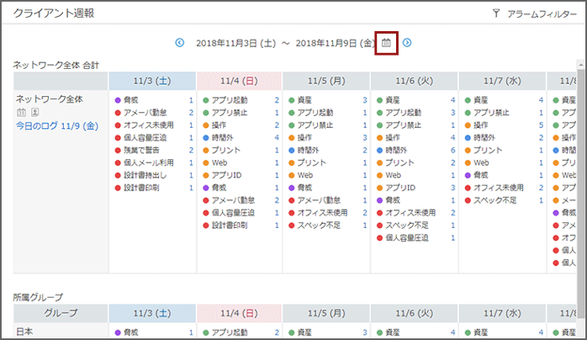The width and height of the screenshot is (587, 340).
Task: Click 設計書持出し alarm on 11/3
Action: pos(145,175)
